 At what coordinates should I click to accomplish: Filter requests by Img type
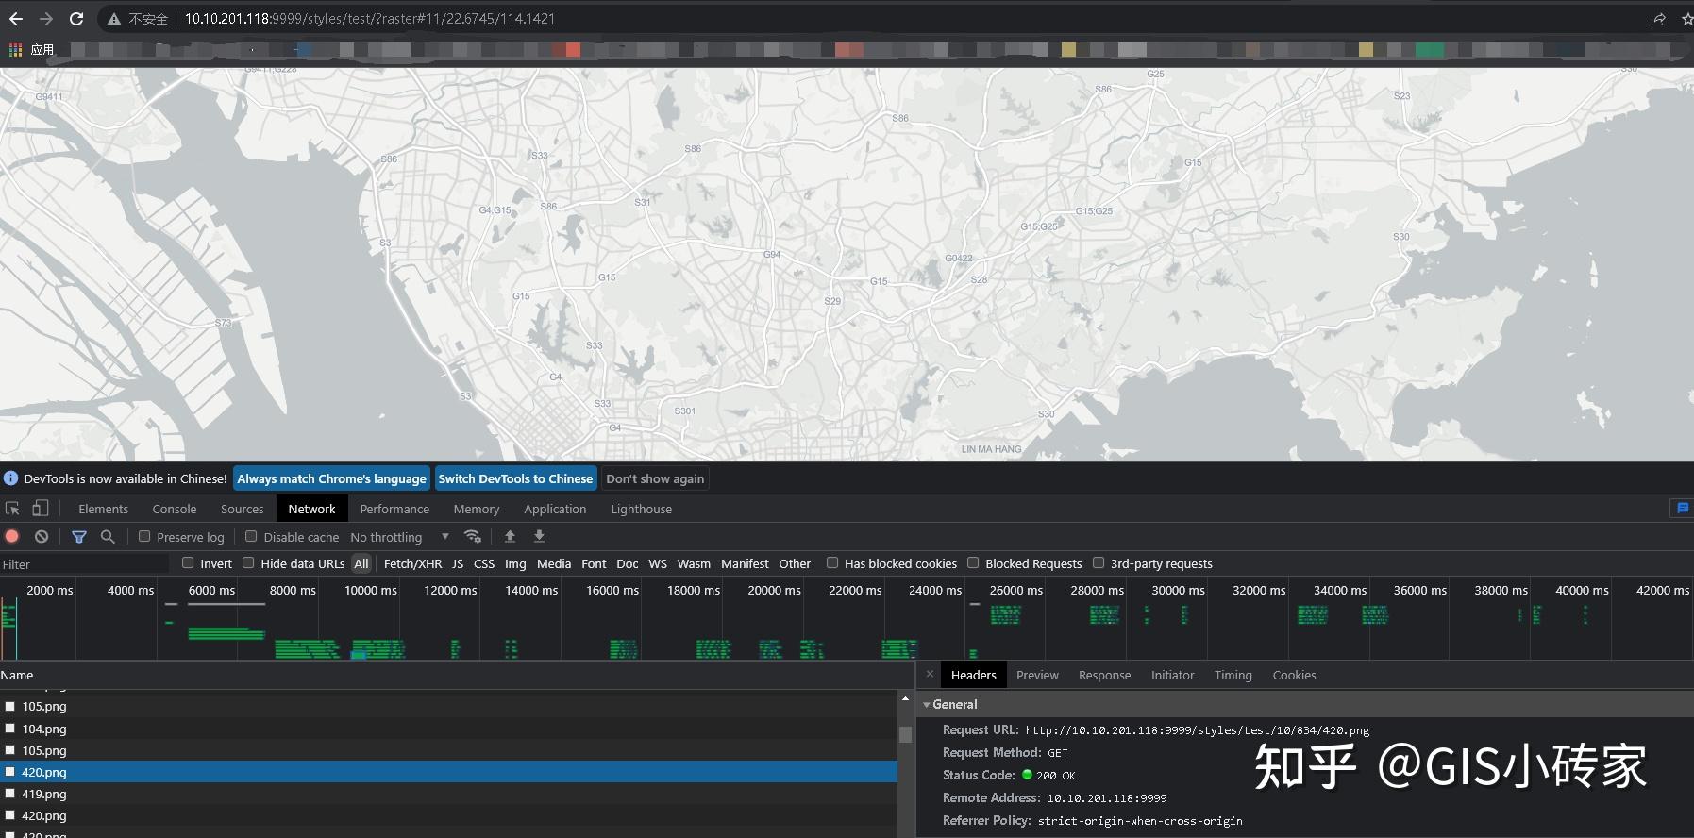(515, 563)
